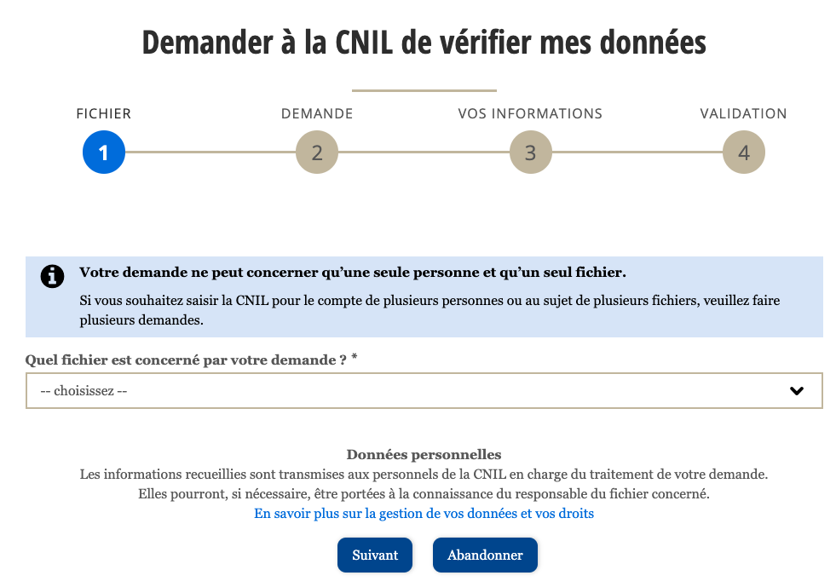
Task: Open the "-- choisissez --" file selector
Action: (x=424, y=391)
